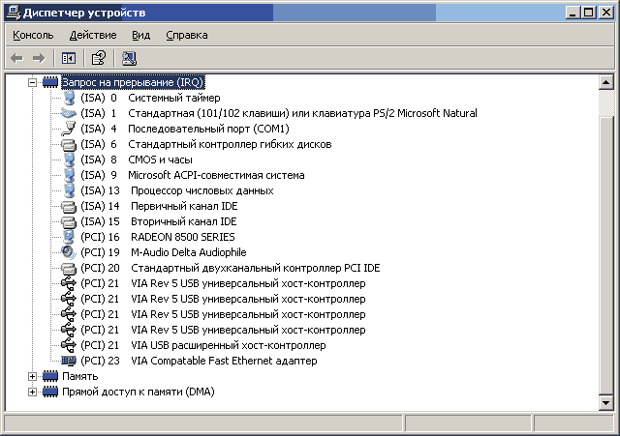This screenshot has width=620, height=436.
Task: Click the scrollbar down arrow
Action: click(605, 402)
